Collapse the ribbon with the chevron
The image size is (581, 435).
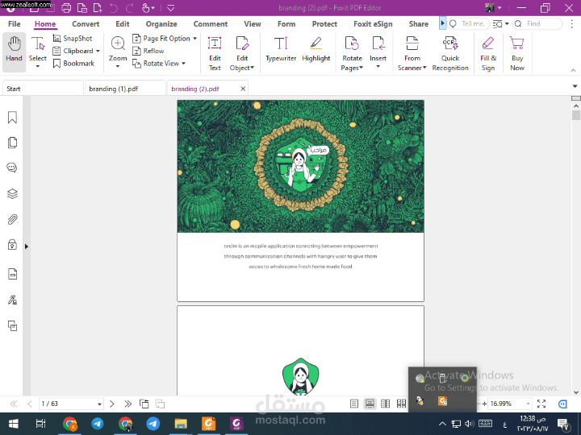click(x=573, y=70)
